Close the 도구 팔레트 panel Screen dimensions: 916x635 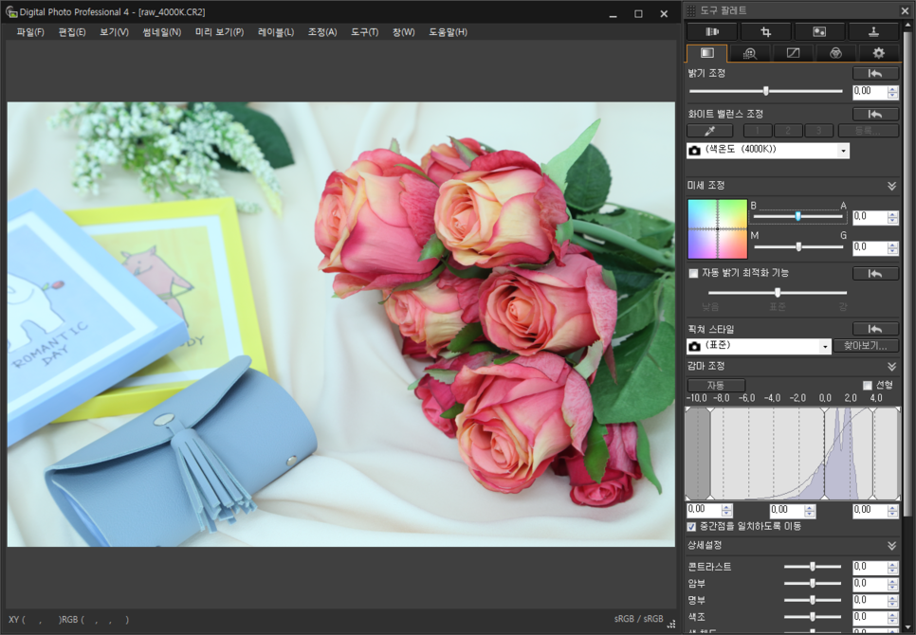(905, 10)
